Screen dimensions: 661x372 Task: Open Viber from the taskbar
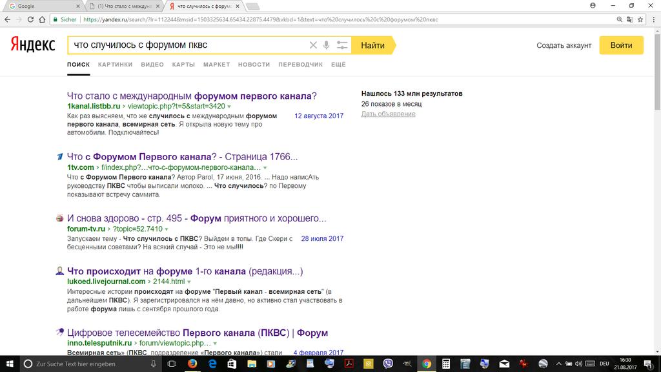tap(388, 364)
